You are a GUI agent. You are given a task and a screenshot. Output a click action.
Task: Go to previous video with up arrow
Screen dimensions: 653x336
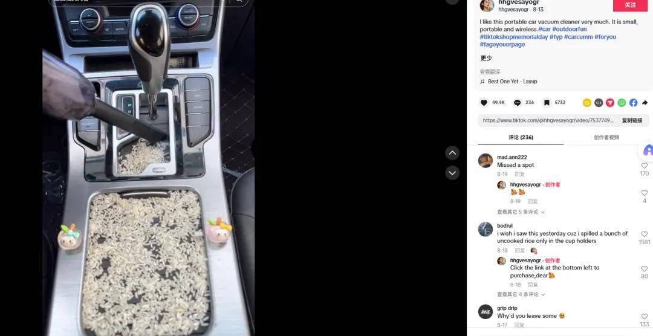click(452, 153)
